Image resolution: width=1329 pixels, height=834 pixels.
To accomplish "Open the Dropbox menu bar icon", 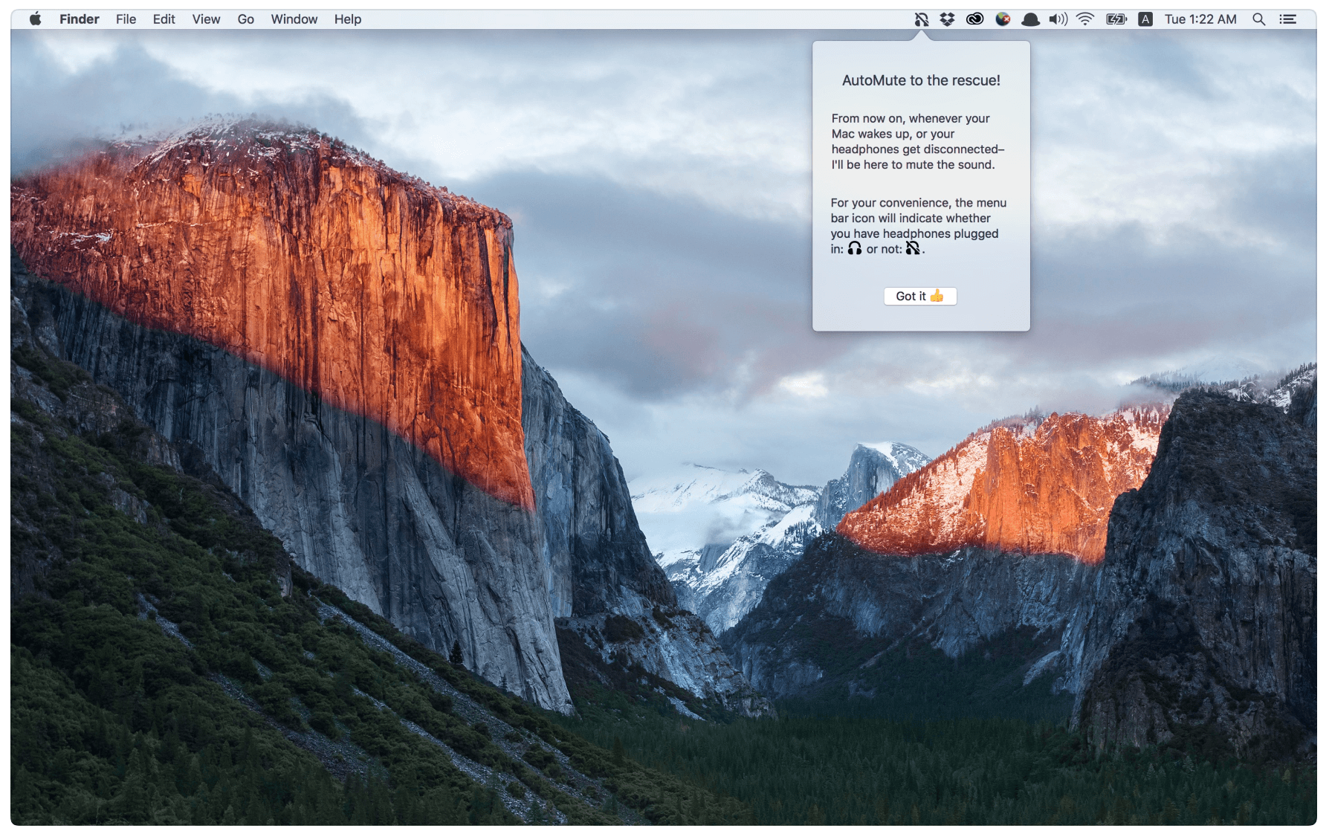I will [x=947, y=19].
